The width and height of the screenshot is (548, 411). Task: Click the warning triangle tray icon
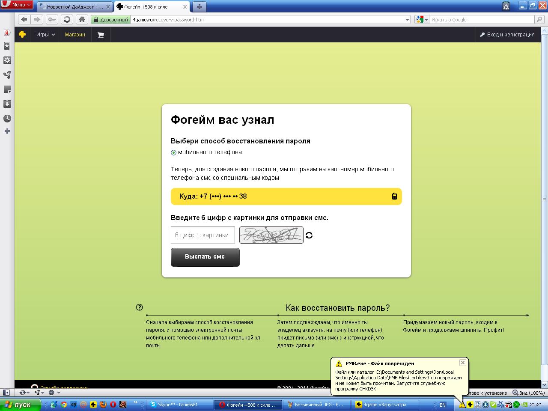[462, 405]
